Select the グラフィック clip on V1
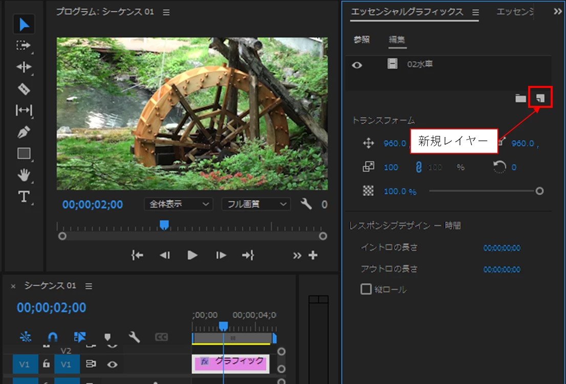The image size is (566, 384). (x=231, y=364)
